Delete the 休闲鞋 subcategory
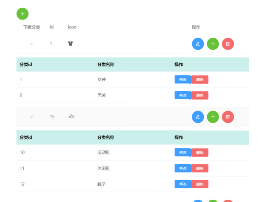This screenshot has width=270, height=202. tap(200, 168)
